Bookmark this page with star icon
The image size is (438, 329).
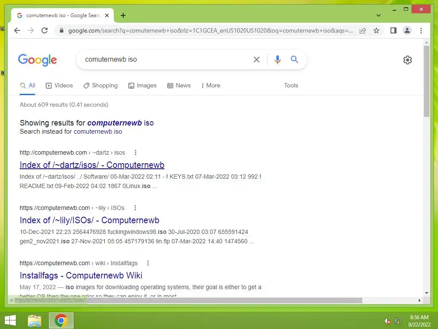tap(376, 30)
